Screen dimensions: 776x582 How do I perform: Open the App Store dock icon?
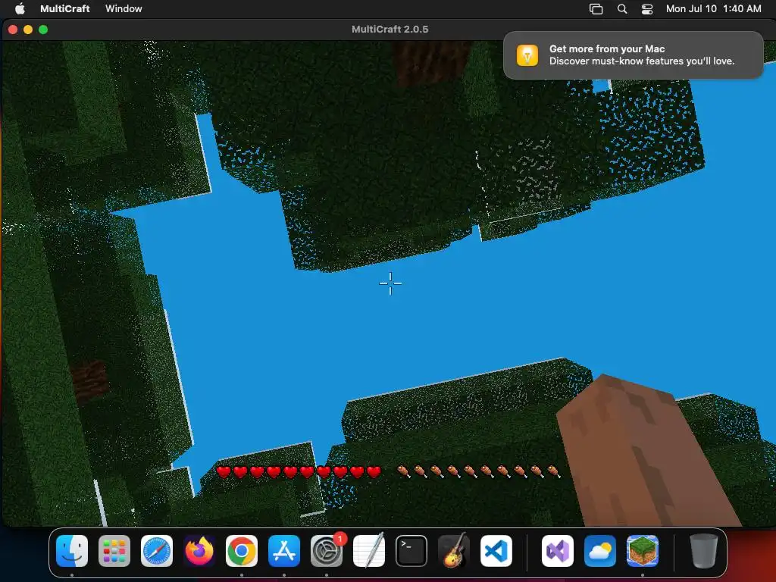[x=284, y=551]
